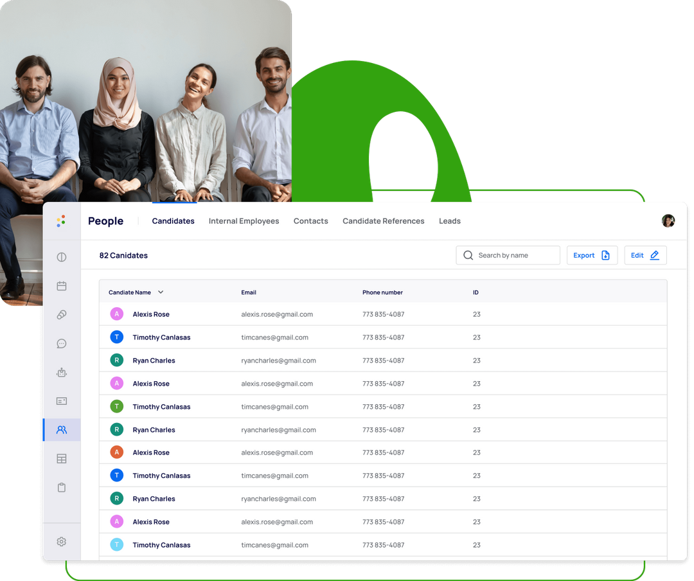Click the profile avatar in the top right

pyautogui.click(x=668, y=220)
